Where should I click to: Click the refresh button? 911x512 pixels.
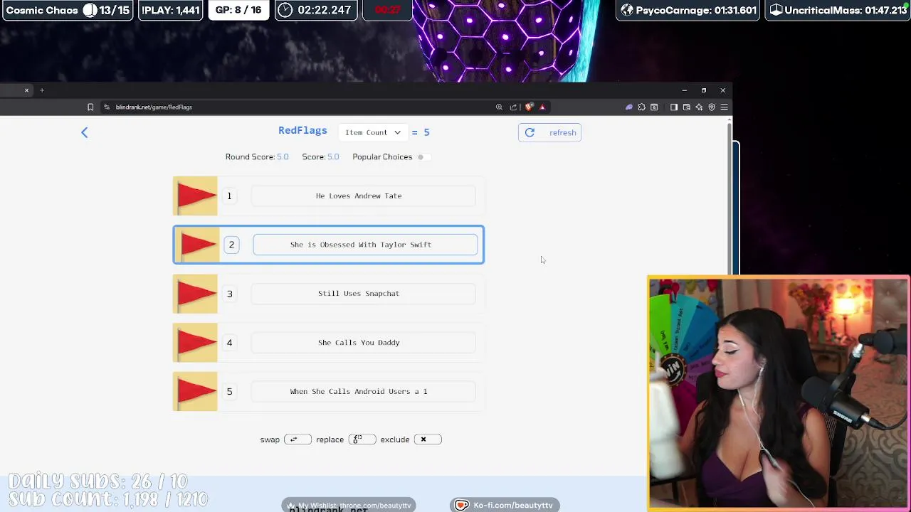(x=549, y=132)
